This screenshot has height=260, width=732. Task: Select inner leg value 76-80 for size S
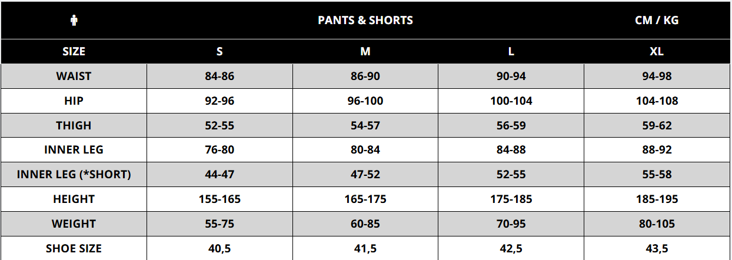coord(219,150)
